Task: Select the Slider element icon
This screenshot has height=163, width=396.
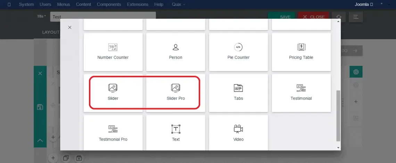Action: click(x=113, y=88)
